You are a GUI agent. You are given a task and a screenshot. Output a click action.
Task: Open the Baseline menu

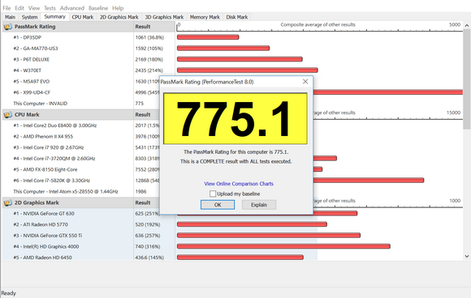pyautogui.click(x=98, y=8)
